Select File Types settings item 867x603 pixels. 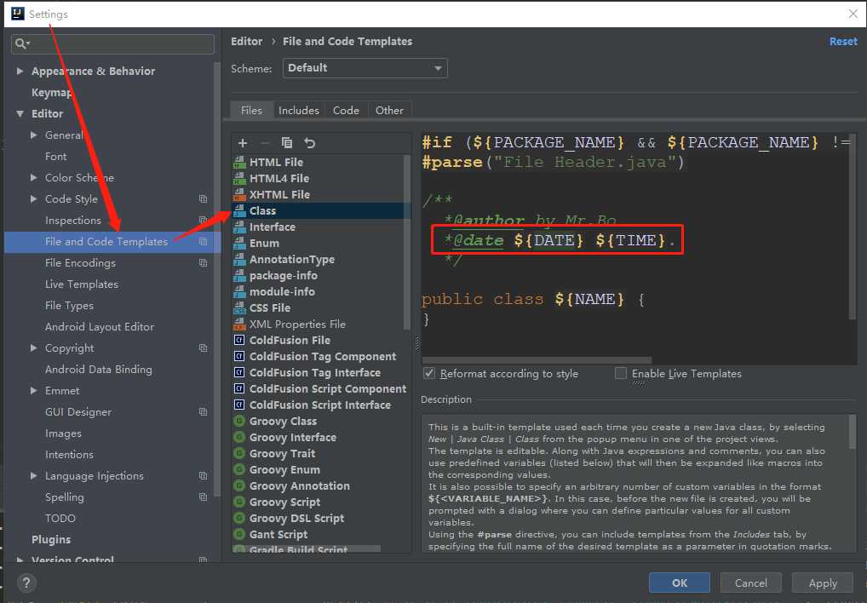(69, 306)
